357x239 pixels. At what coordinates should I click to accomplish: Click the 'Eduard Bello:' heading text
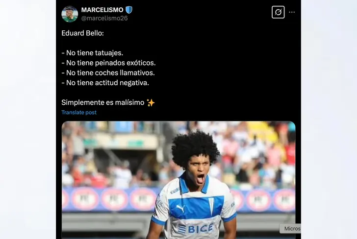(83, 33)
